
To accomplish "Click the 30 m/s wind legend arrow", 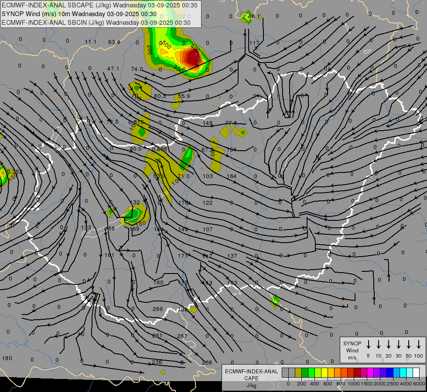I will 398,345.
